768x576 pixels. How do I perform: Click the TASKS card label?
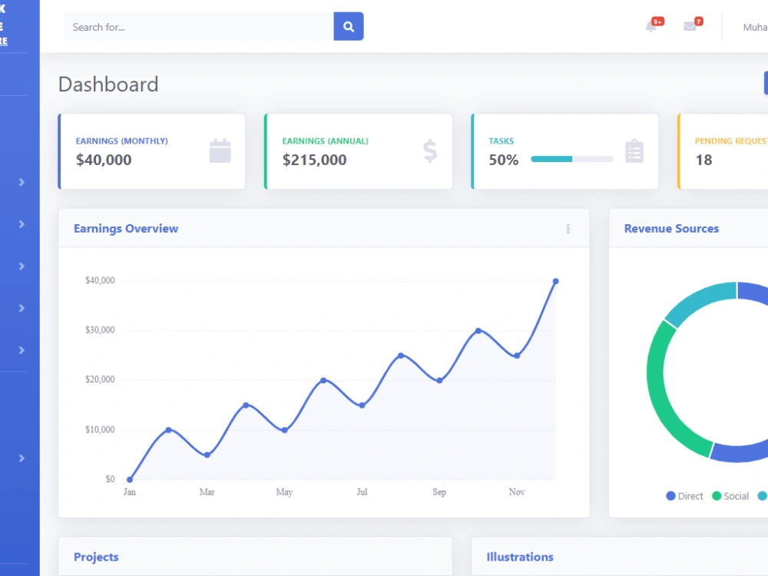tap(501, 141)
